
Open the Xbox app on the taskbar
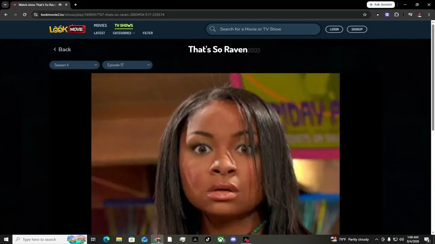[x=221, y=239]
